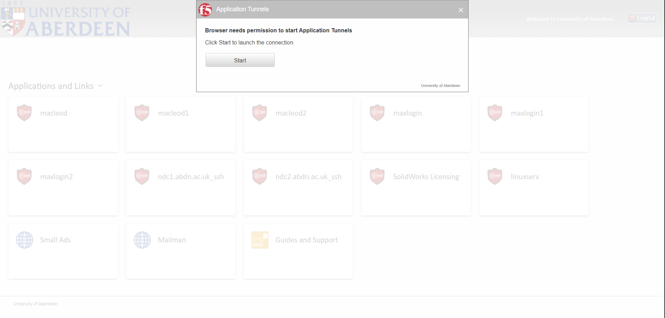Select the maxlogin2 shield icon

24,176
